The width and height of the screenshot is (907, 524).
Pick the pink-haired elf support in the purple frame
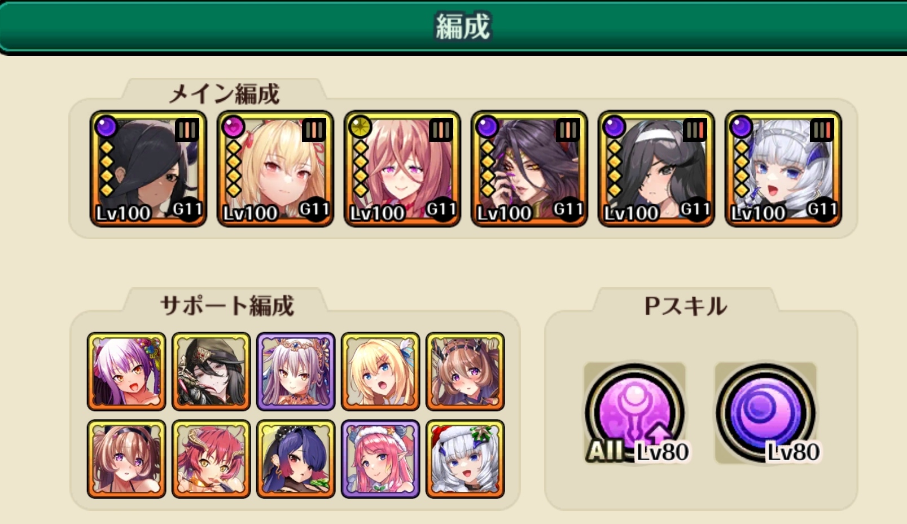click(380, 459)
